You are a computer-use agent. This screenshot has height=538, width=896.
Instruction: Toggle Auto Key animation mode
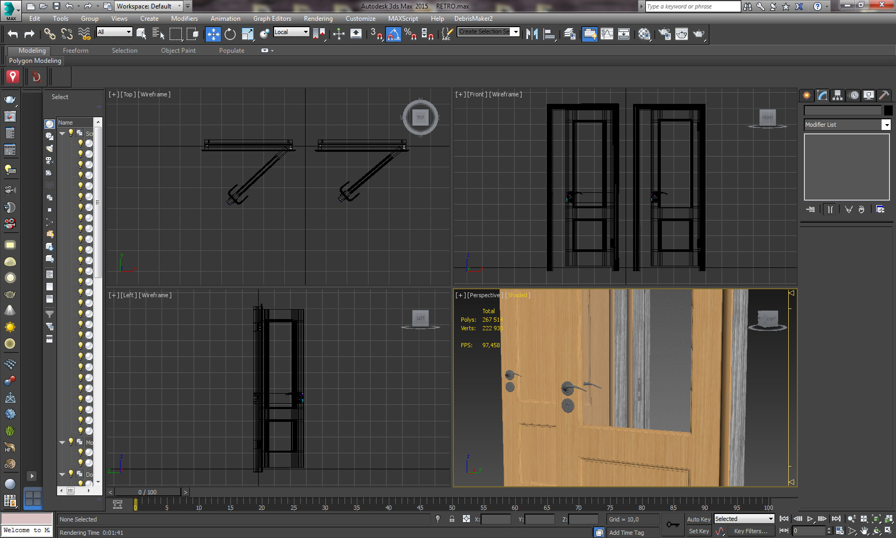tap(698, 519)
